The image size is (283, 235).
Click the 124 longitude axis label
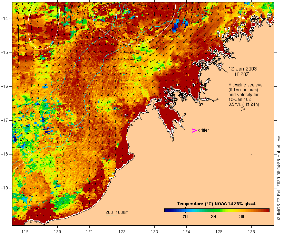[186, 232]
